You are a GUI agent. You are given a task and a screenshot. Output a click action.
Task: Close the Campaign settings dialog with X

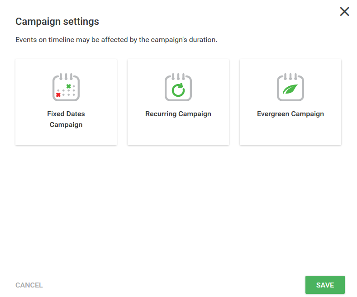[344, 11]
